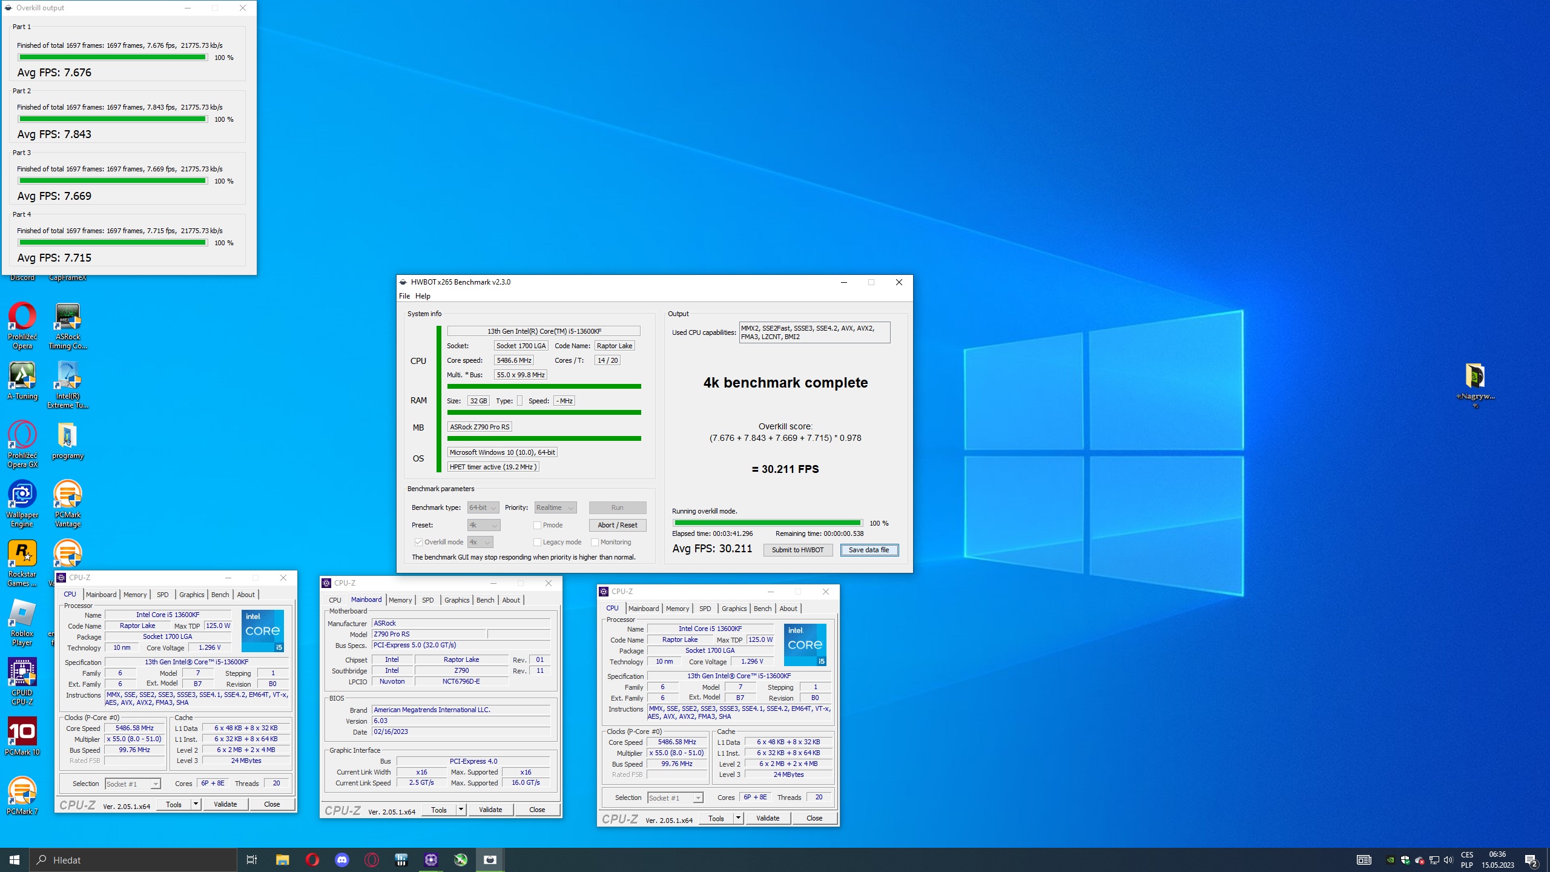Open the Help menu in HWBOT x265
Image resolution: width=1550 pixels, height=872 pixels.
tap(423, 296)
